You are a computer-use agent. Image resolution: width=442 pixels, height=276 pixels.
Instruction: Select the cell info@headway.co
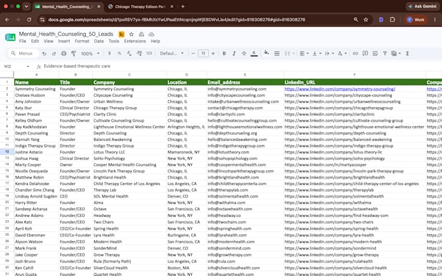245,216
